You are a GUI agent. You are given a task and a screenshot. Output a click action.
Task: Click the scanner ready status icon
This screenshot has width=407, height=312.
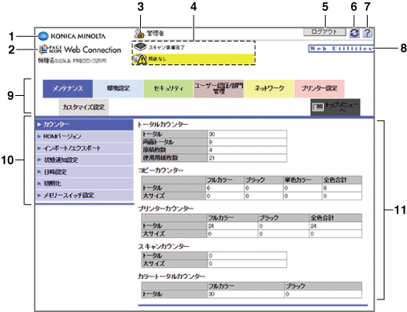[140, 47]
